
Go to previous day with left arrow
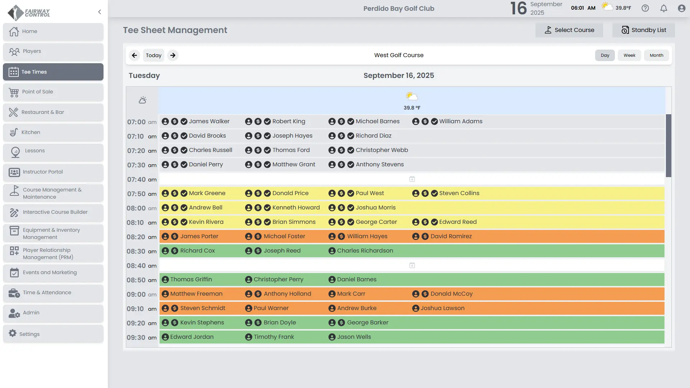(x=134, y=55)
